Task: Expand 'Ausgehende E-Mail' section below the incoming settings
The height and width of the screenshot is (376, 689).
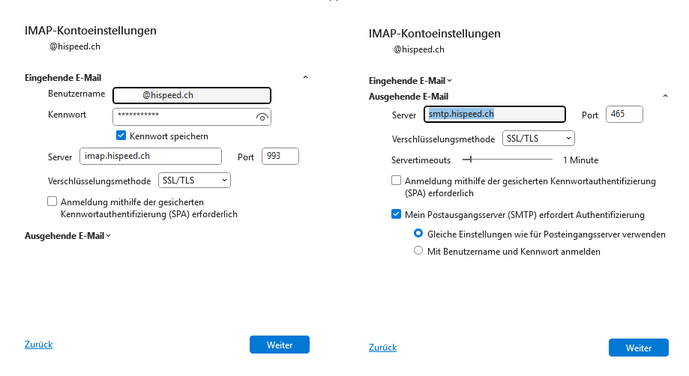Action: click(67, 236)
